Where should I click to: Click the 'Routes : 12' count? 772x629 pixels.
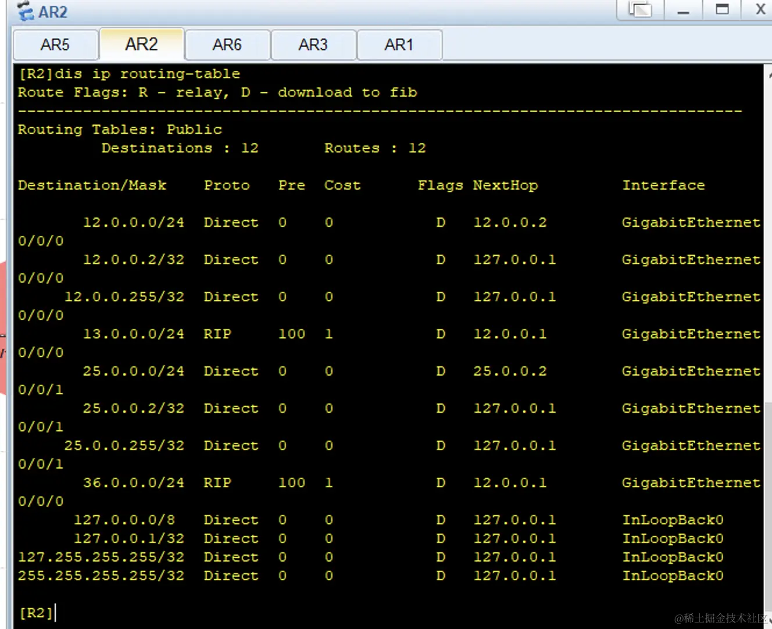(x=375, y=148)
